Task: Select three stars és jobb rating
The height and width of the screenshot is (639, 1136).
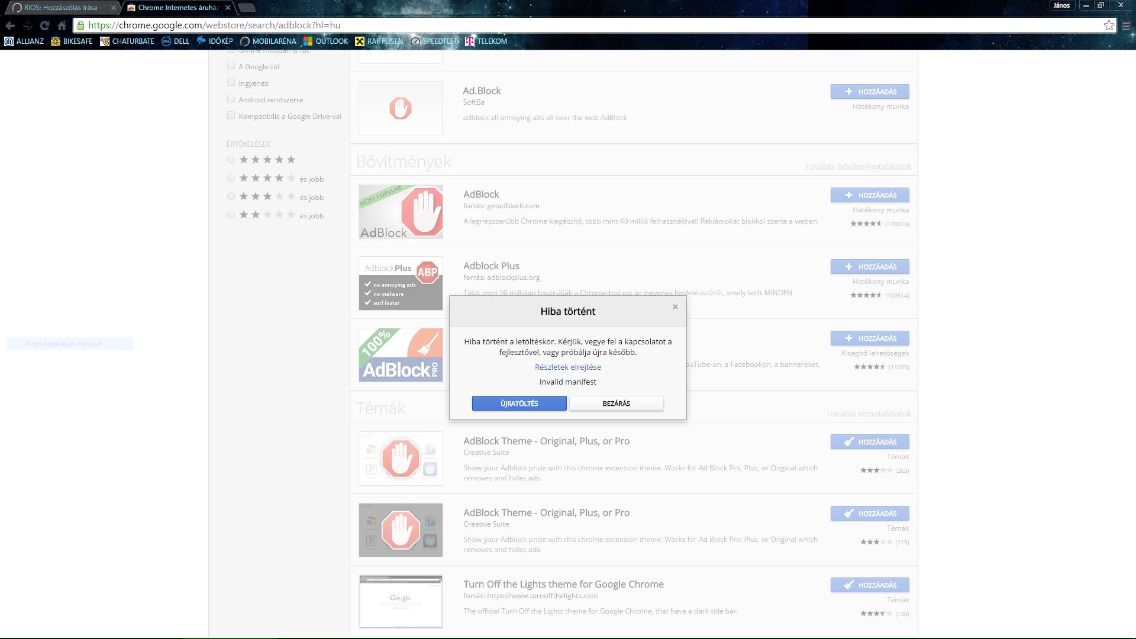Action: point(231,196)
